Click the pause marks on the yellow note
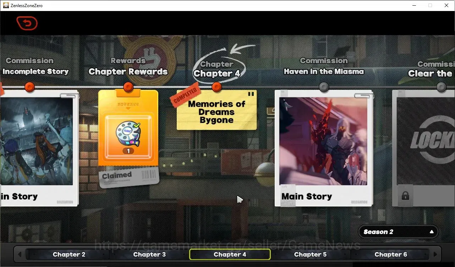This screenshot has height=267, width=455. pos(251,94)
